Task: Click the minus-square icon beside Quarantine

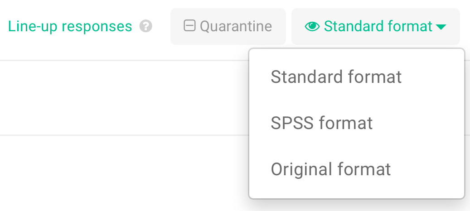Action: pyautogui.click(x=189, y=26)
